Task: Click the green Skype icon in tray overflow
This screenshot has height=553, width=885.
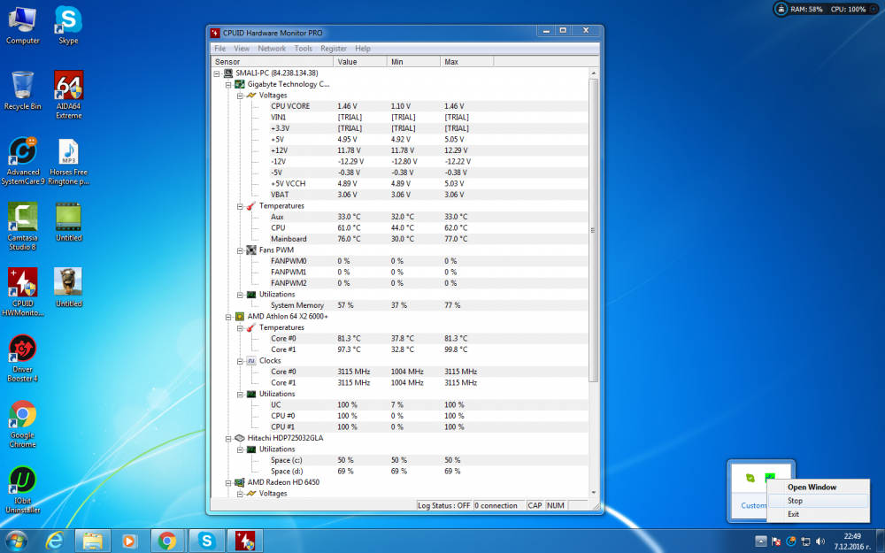Action: click(x=750, y=478)
